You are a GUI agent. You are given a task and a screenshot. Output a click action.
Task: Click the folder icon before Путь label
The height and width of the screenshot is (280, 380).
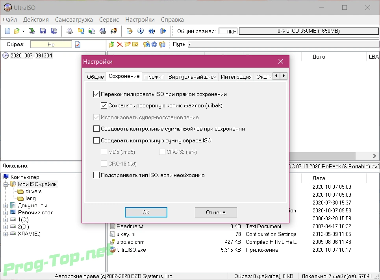click(162, 44)
